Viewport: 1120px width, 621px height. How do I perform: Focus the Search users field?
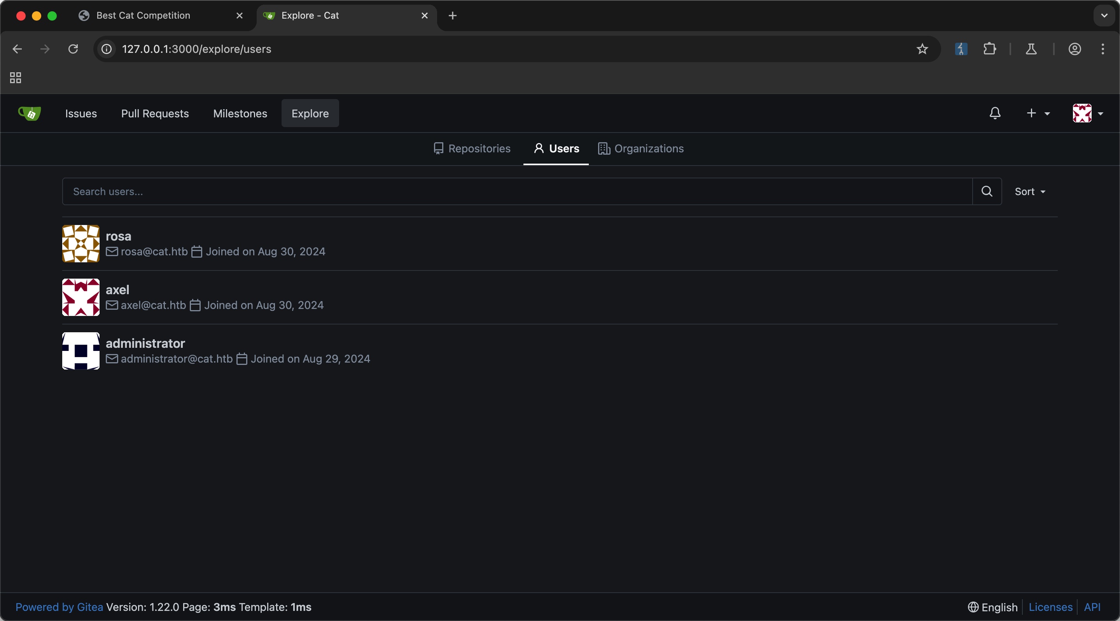click(x=517, y=192)
